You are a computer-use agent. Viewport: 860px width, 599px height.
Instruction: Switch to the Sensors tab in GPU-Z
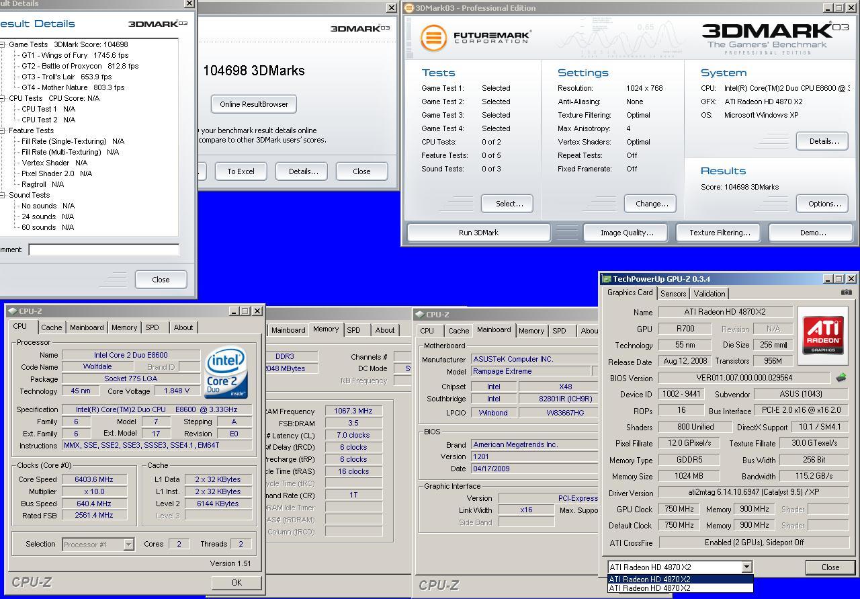(673, 294)
